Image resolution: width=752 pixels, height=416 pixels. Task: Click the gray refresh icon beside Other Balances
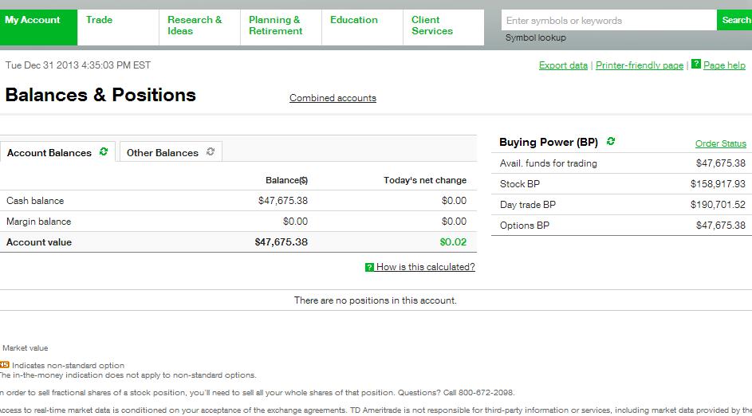[x=211, y=151]
